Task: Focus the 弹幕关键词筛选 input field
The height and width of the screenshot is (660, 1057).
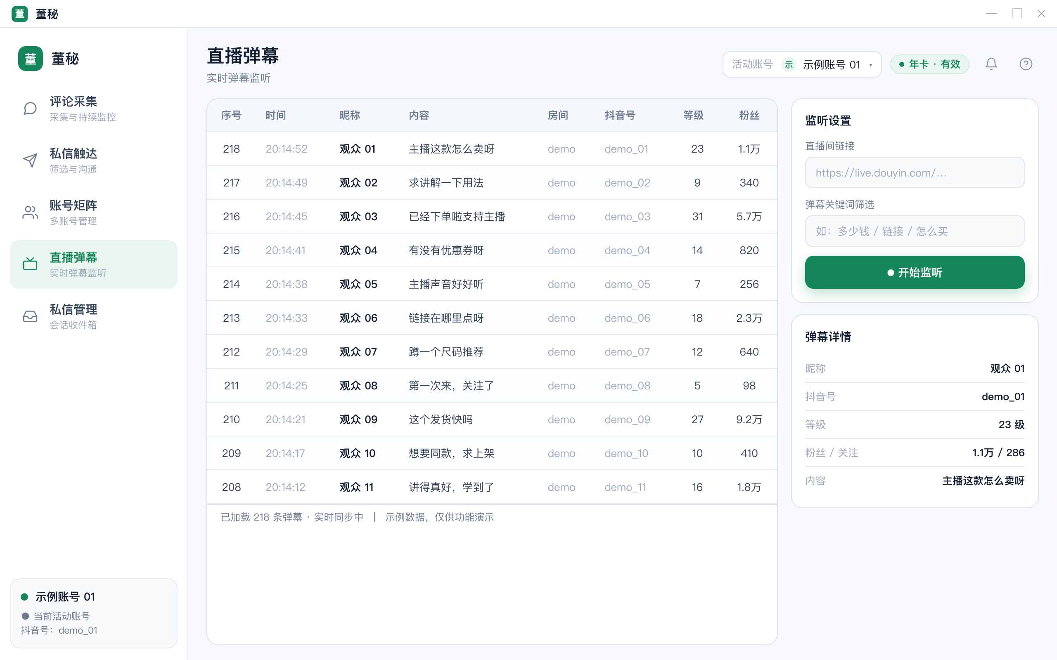Action: [915, 231]
